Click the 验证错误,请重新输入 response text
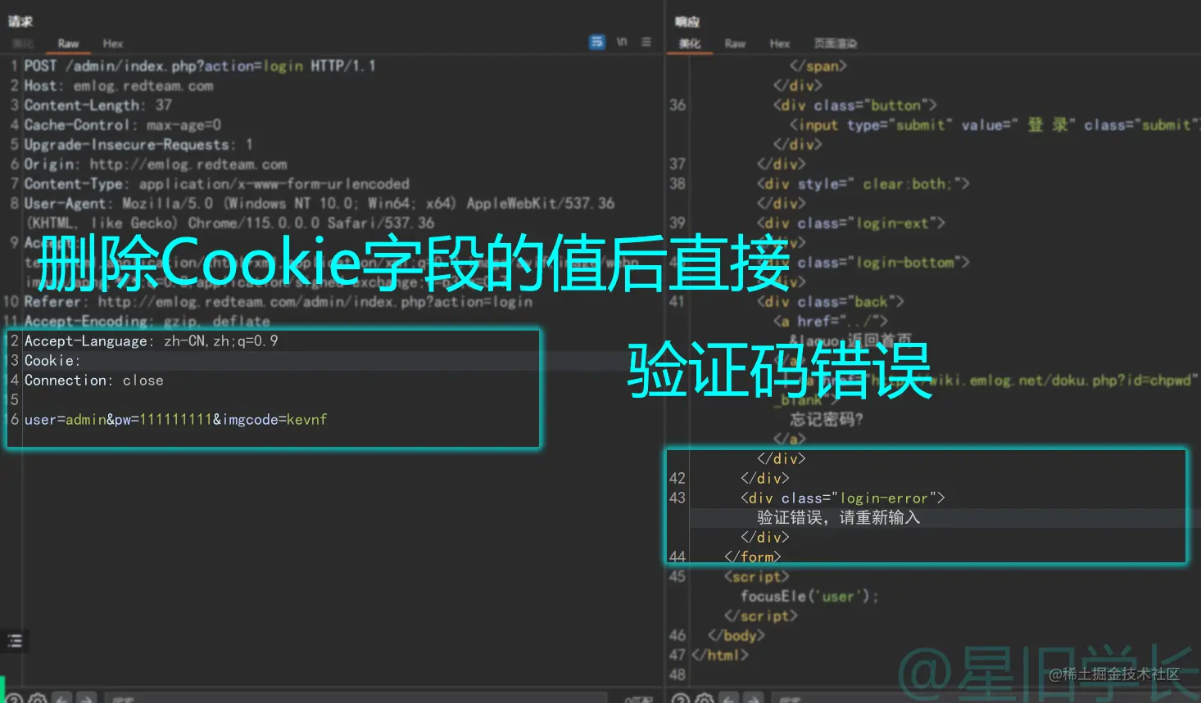The width and height of the screenshot is (1201, 703). click(x=839, y=517)
